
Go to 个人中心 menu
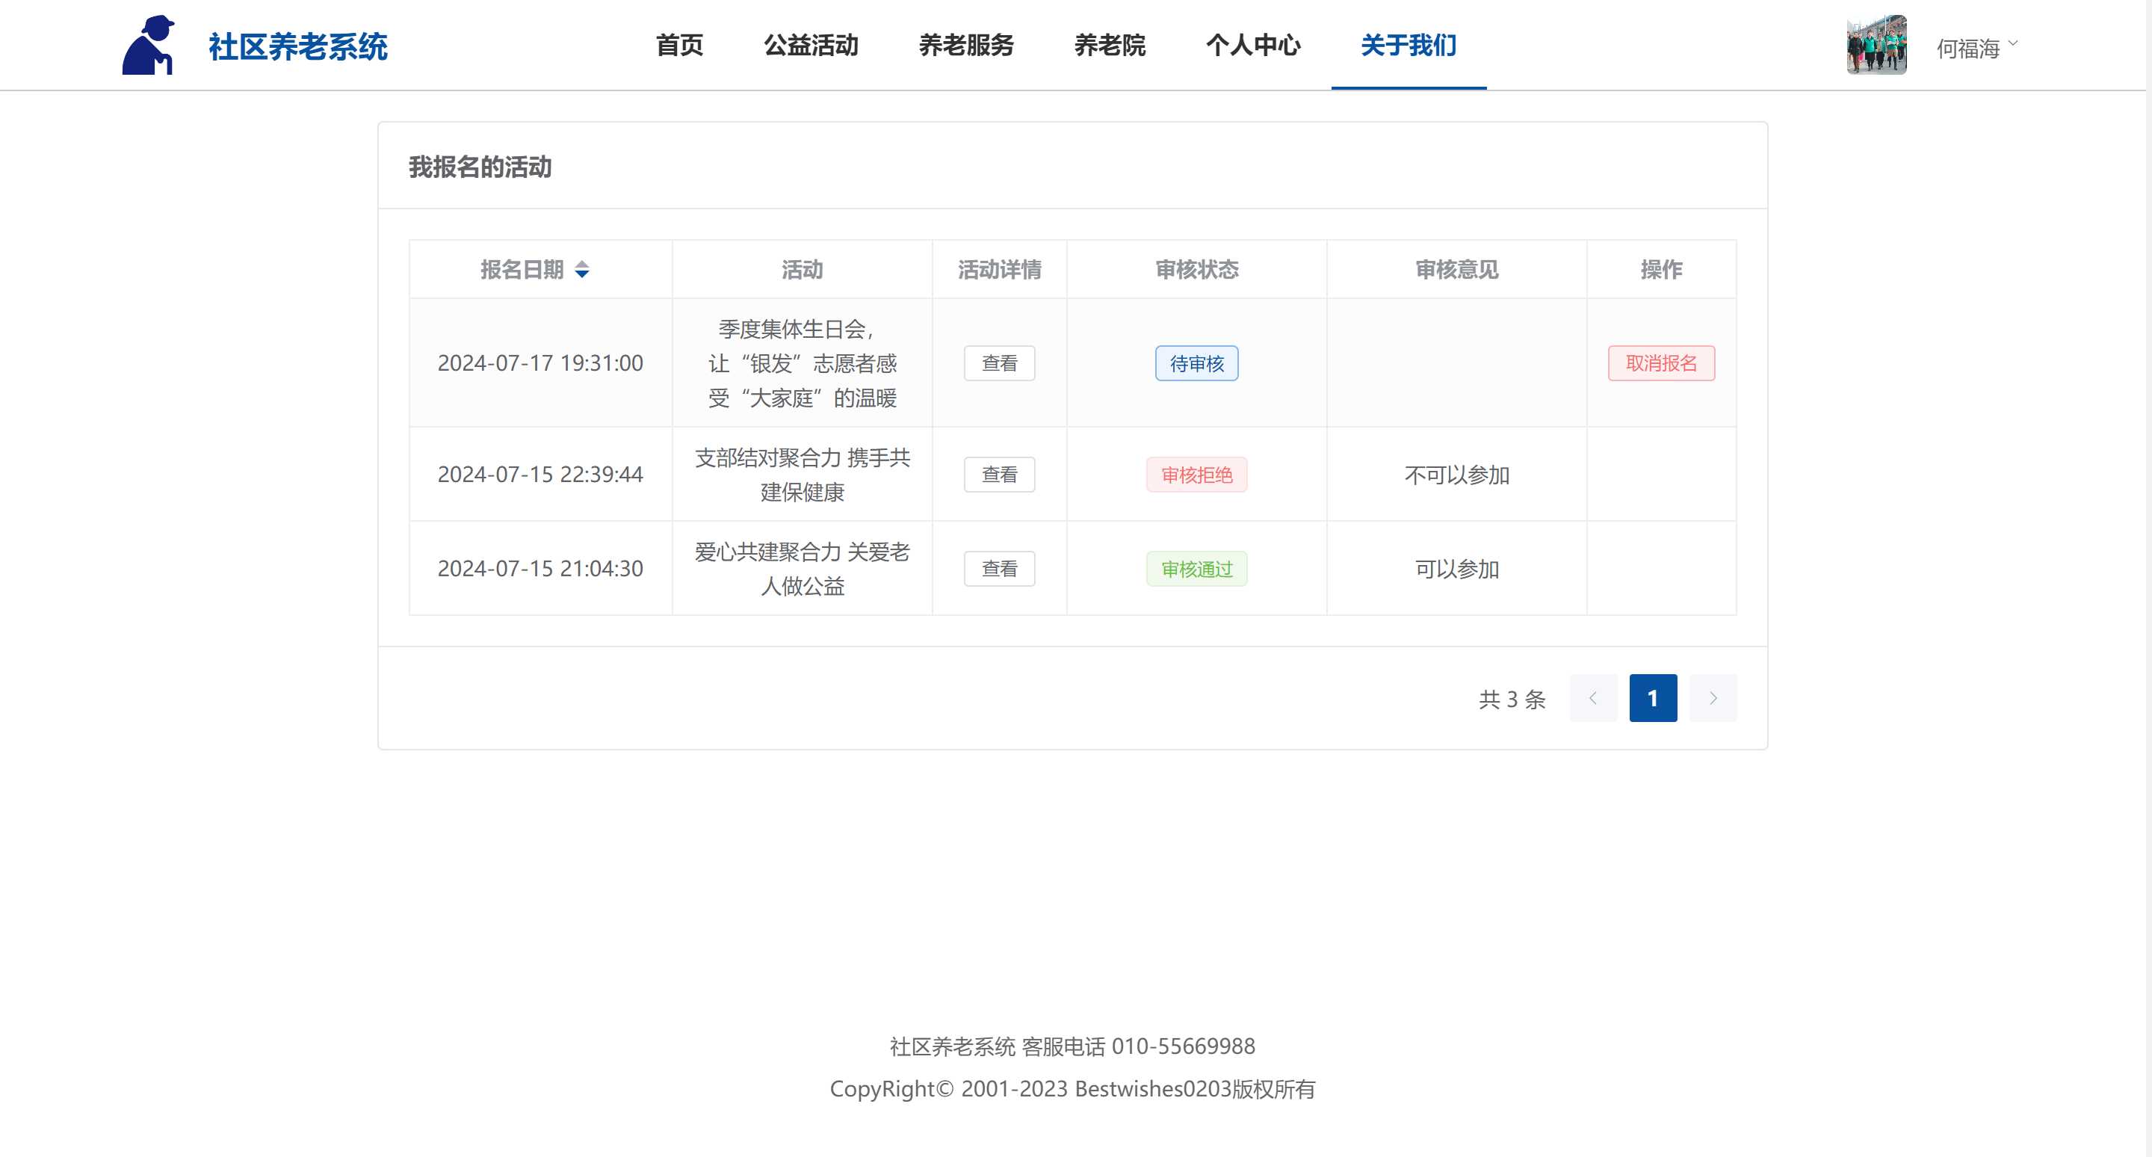click(x=1253, y=45)
